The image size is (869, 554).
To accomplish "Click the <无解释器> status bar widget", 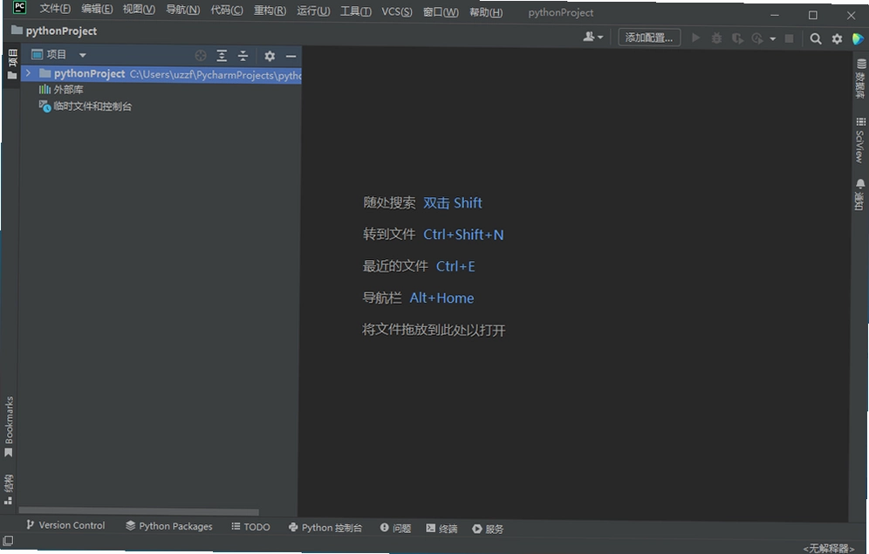I will pos(829,548).
